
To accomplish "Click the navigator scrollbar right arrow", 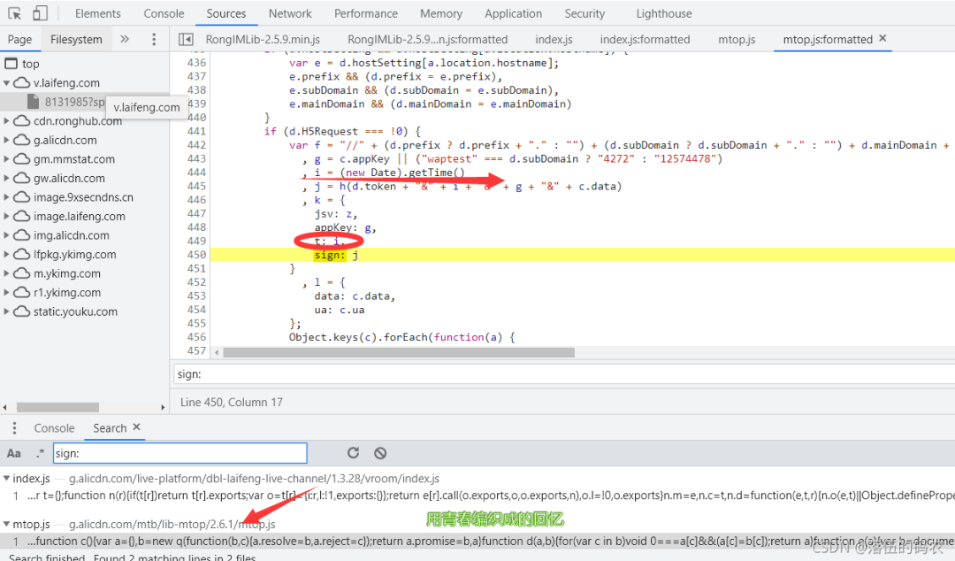I will tap(163, 407).
